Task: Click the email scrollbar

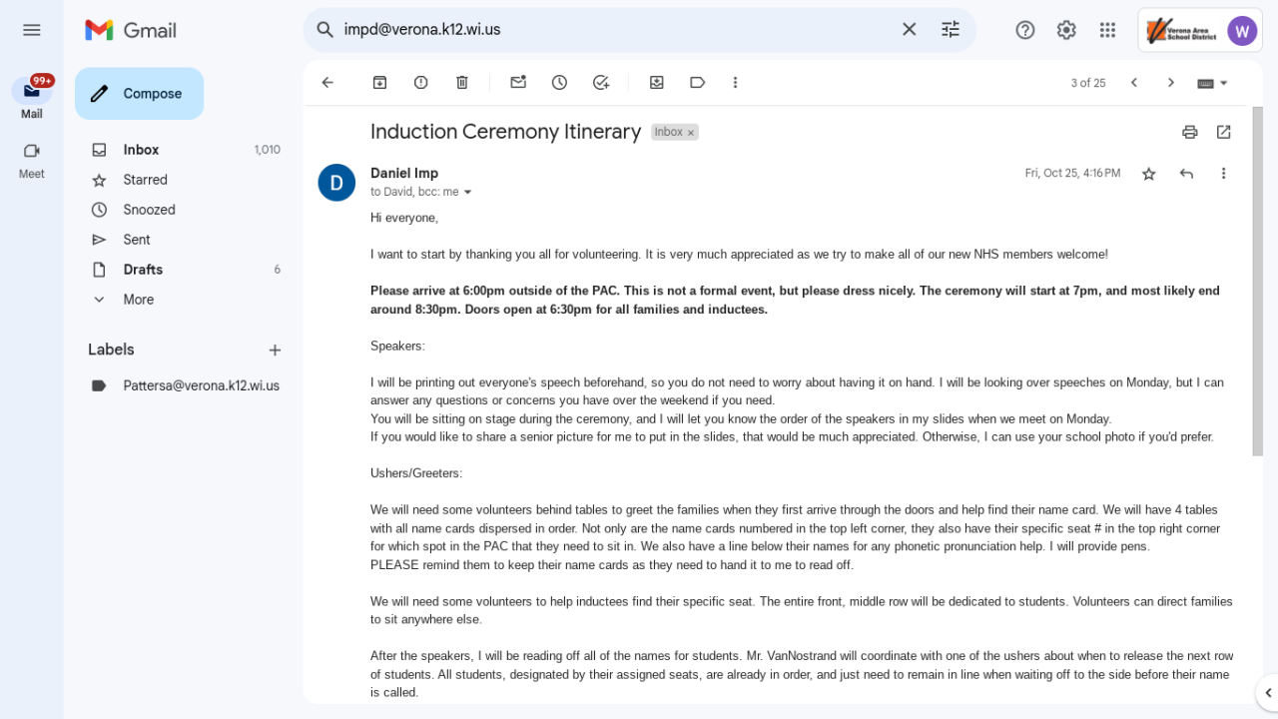Action: click(1257, 300)
